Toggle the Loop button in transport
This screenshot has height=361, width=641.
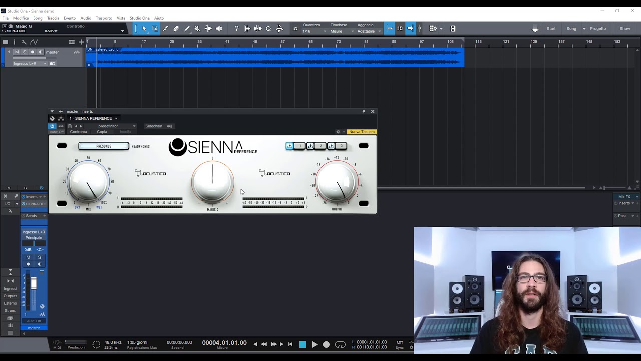point(340,344)
